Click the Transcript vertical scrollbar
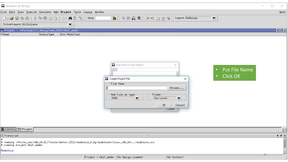 (285, 146)
